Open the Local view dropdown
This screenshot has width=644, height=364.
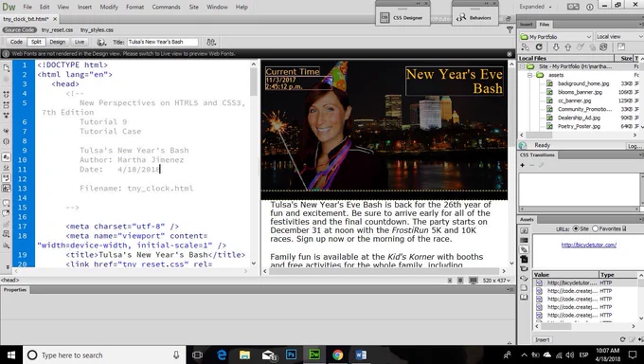pyautogui.click(x=618, y=37)
